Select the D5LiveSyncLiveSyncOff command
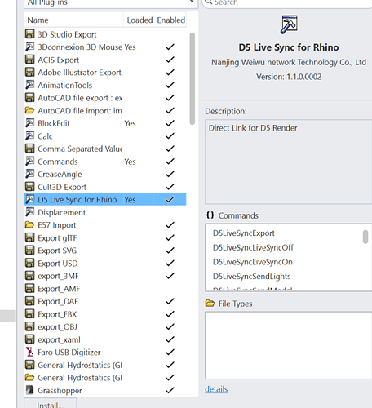The width and height of the screenshot is (372, 408). [x=253, y=247]
